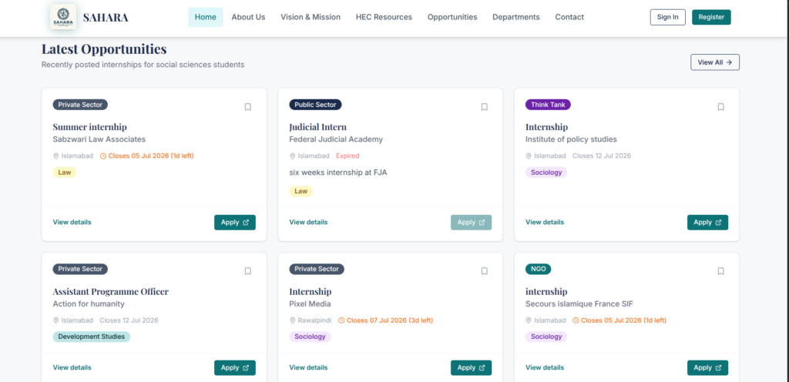
Task: Click the Development Studies tag
Action: point(92,337)
